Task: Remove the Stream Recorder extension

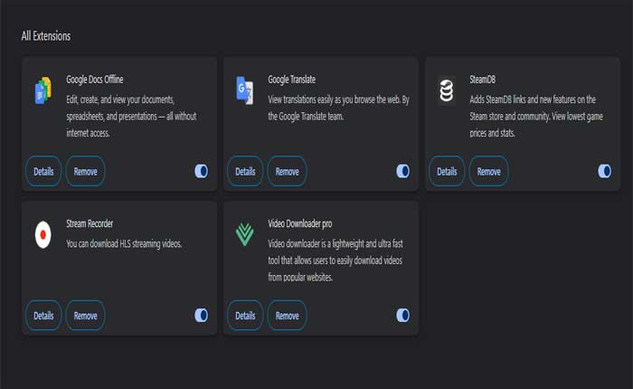Action: coord(86,316)
